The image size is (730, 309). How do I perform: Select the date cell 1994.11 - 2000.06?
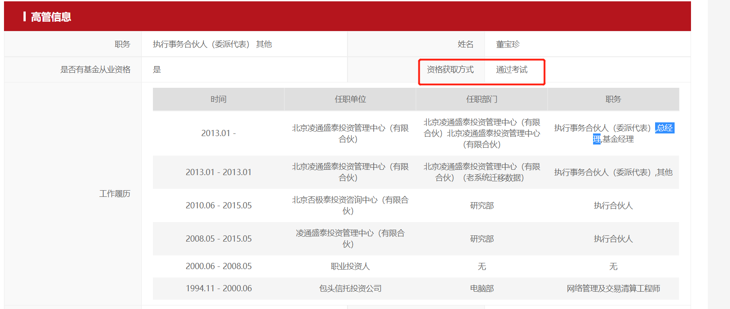click(x=219, y=288)
